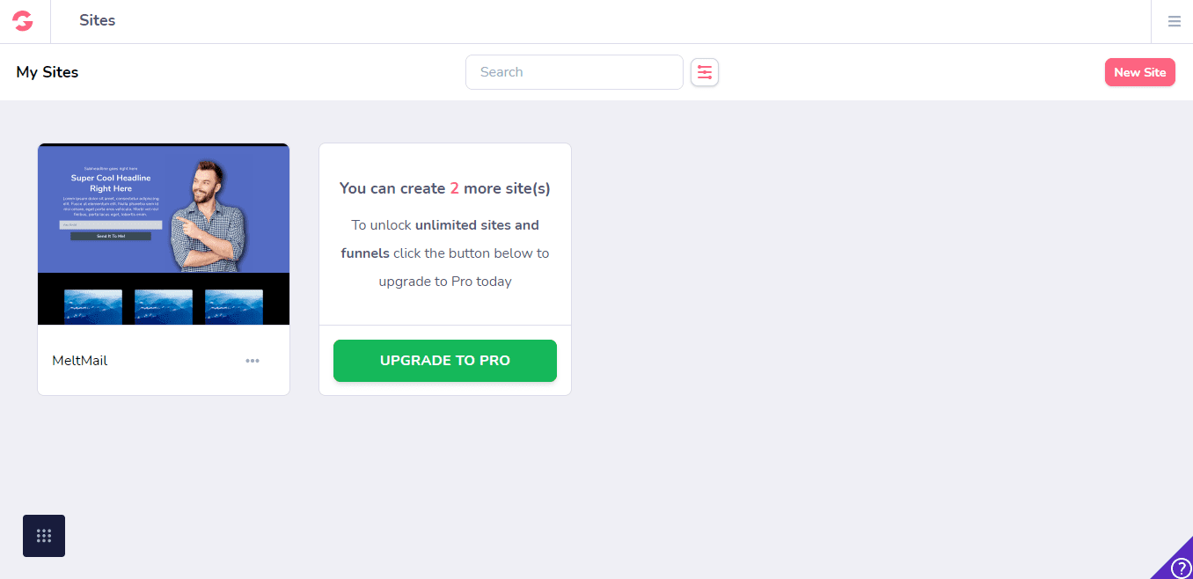The height and width of the screenshot is (579, 1193).
Task: Open the site filter settings icon
Action: (x=705, y=72)
